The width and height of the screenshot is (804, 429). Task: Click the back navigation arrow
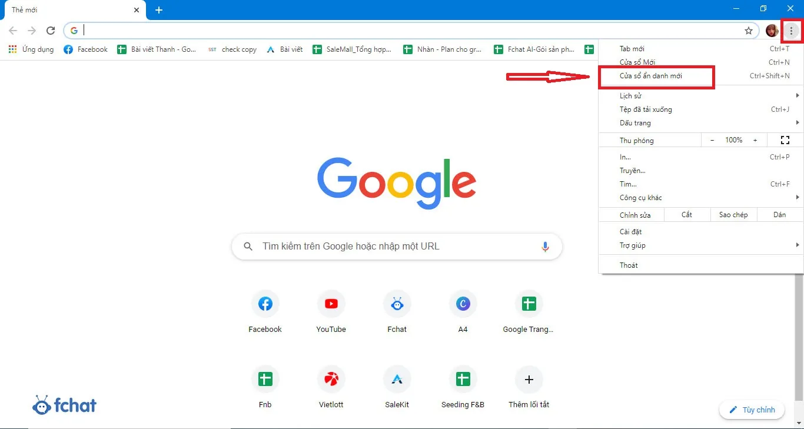(x=12, y=30)
